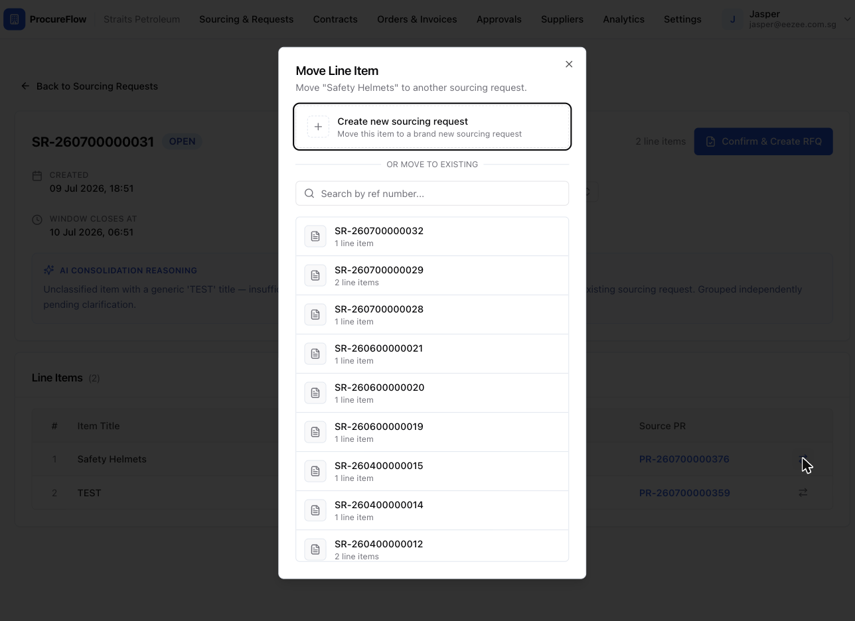Image resolution: width=855 pixels, height=621 pixels.
Task: Select SR-260700000029 from the list
Action: pos(432,275)
